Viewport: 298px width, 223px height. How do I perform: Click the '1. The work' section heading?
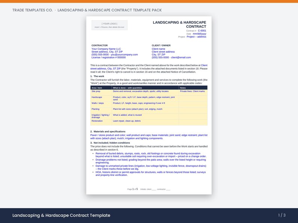coord(97,76)
